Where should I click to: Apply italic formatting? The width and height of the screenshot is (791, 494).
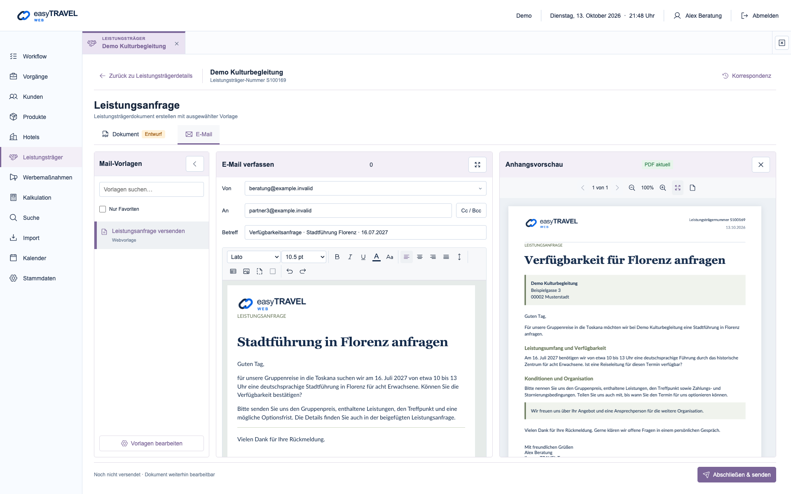coord(350,257)
